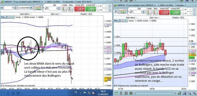Click the O value field 10.0 in left window
Image resolution: width=197 pixels, height=96 pixels.
tap(107, 10)
